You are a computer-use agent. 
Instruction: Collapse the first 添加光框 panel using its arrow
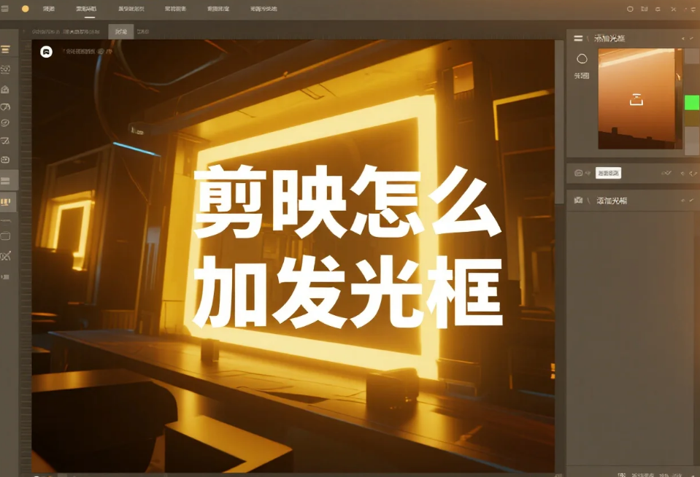tap(683, 39)
